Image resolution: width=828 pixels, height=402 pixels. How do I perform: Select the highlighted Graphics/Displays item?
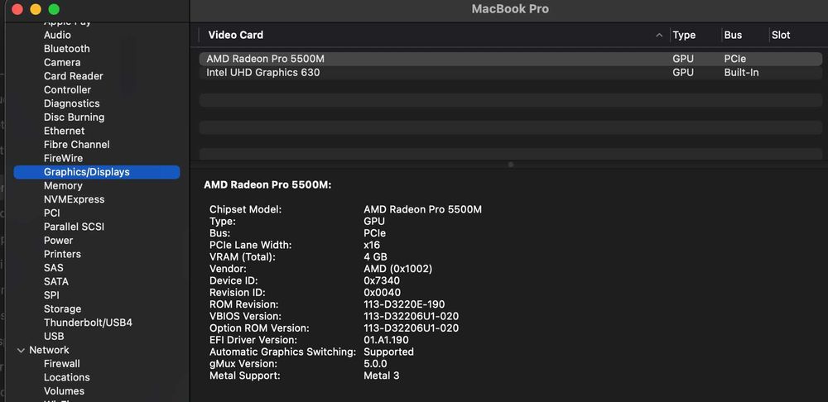97,172
